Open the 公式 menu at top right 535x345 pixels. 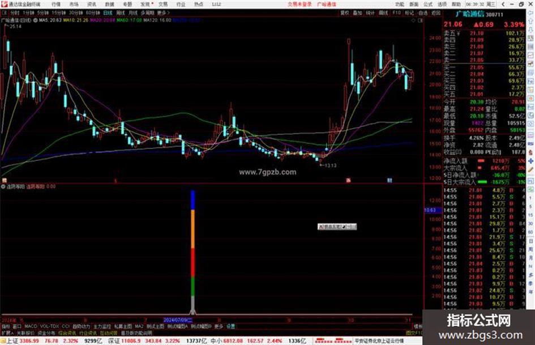[x=428, y=5]
